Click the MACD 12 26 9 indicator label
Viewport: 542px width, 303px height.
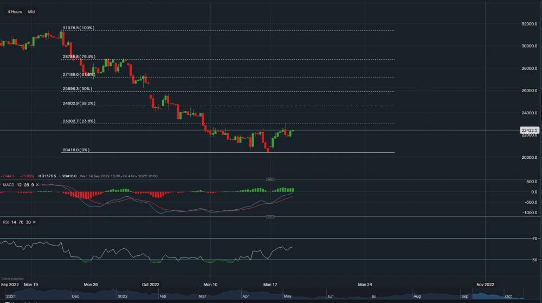18,185
